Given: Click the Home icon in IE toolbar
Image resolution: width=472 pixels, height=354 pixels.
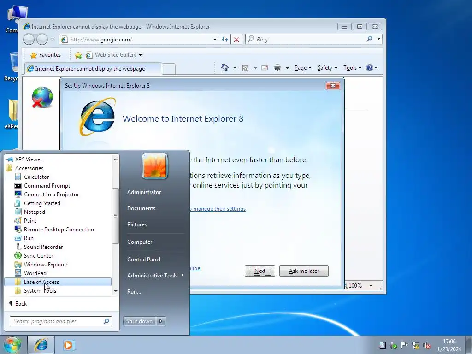Looking at the screenshot, I should point(224,68).
